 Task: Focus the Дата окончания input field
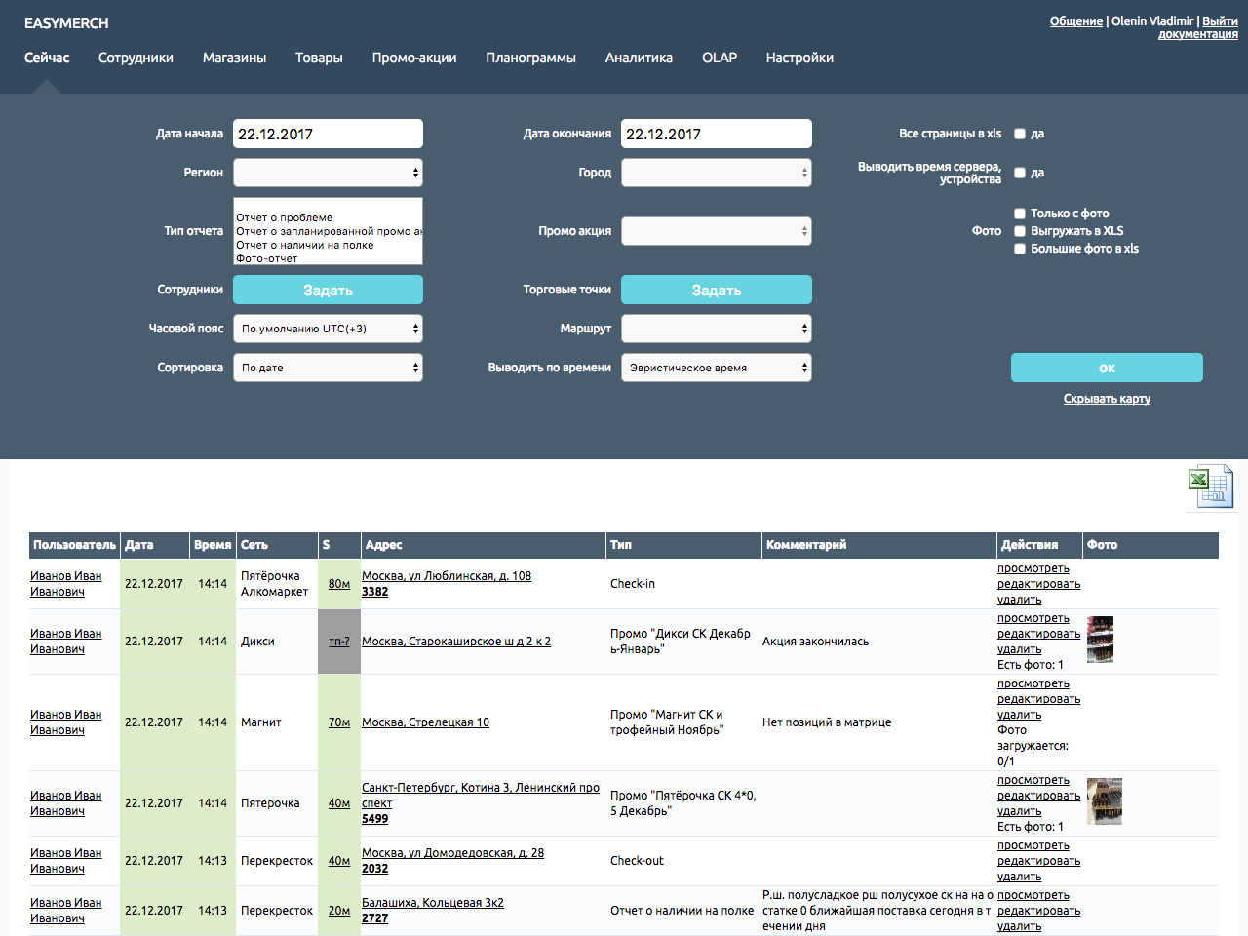point(717,134)
